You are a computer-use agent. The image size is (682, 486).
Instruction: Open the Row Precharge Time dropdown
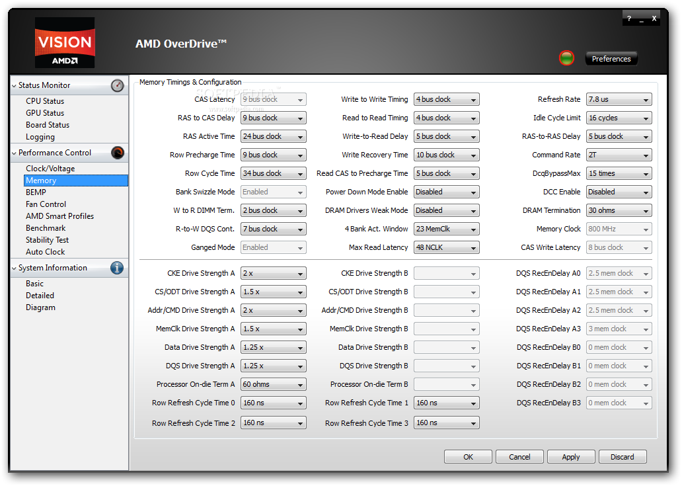tap(273, 155)
